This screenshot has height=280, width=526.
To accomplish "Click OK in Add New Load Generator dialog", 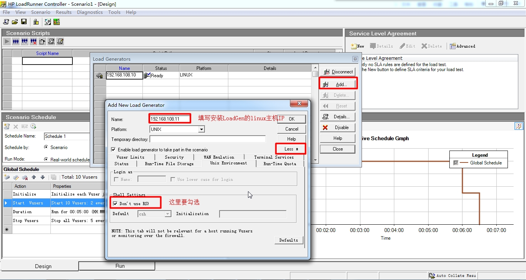I will [x=291, y=119].
